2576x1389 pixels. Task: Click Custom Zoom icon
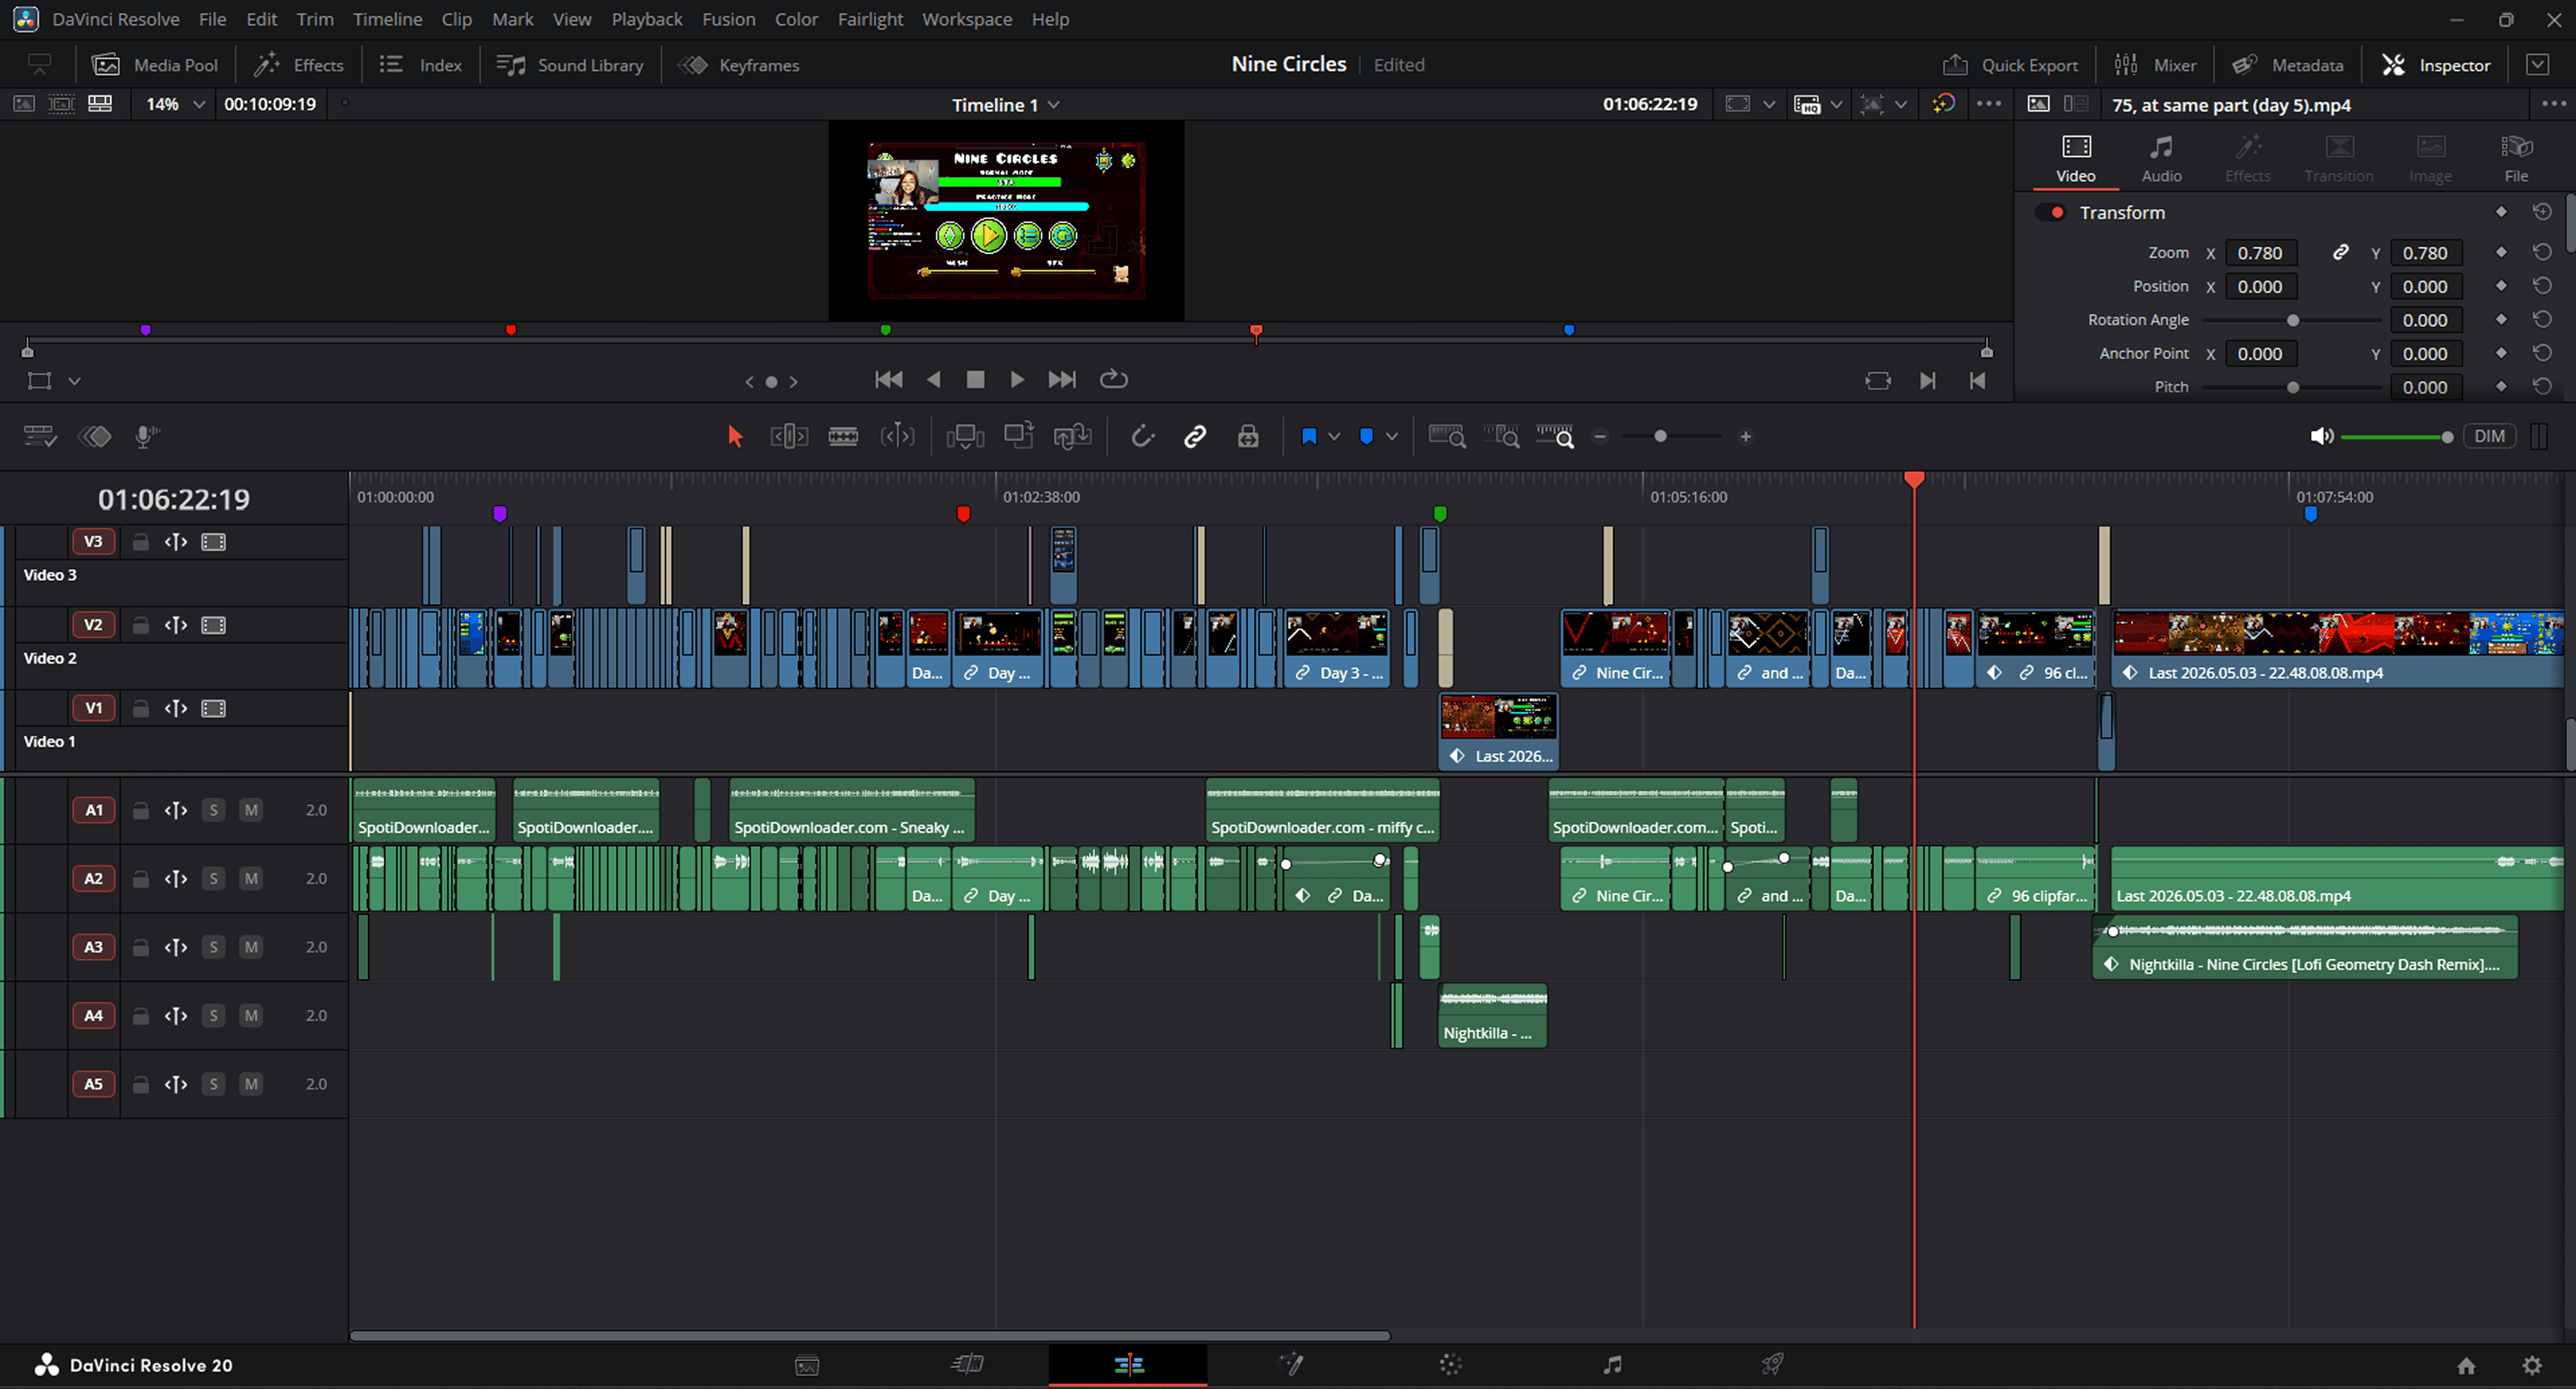click(1555, 436)
